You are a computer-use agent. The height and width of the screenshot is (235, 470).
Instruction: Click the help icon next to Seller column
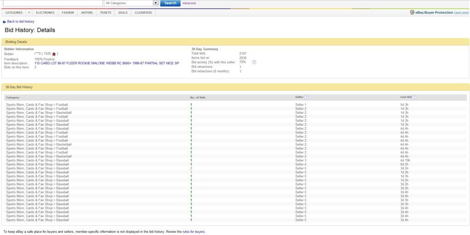[x=306, y=97]
